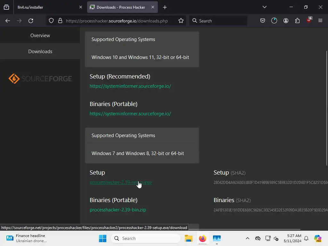Click Windows 7 and Windows 8 support text
The height and width of the screenshot is (246, 328).
coord(138,153)
